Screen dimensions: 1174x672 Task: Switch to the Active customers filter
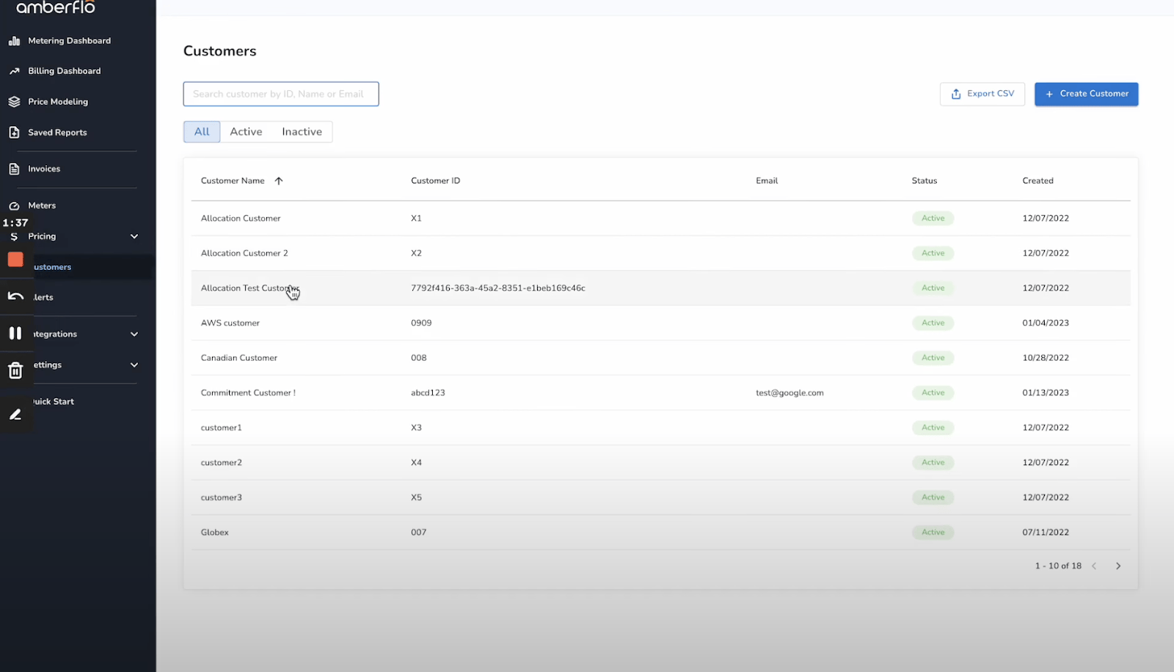point(246,131)
